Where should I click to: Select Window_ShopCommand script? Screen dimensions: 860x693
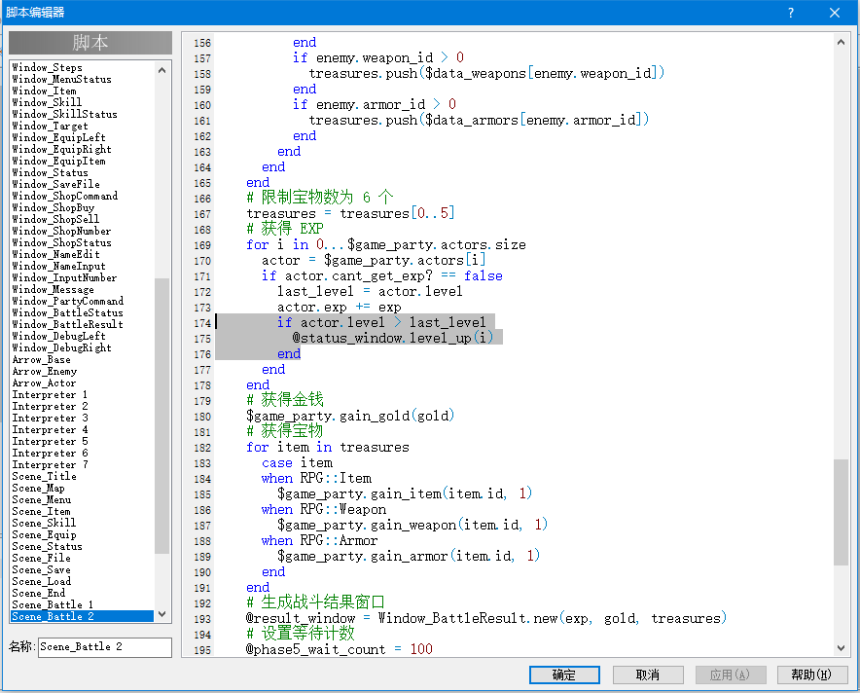65,196
